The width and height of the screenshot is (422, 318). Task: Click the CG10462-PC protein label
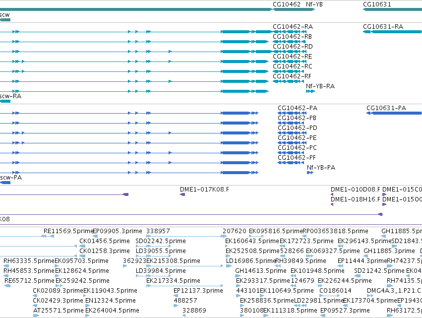pos(297,148)
